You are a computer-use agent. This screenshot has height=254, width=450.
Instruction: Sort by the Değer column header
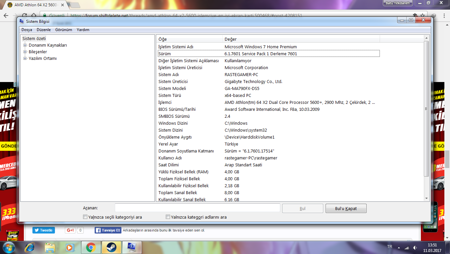tap(301, 39)
